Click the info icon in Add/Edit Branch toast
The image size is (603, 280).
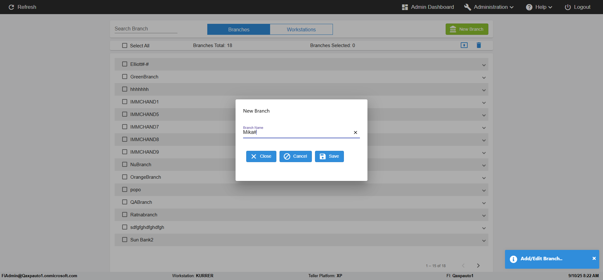tap(513, 259)
